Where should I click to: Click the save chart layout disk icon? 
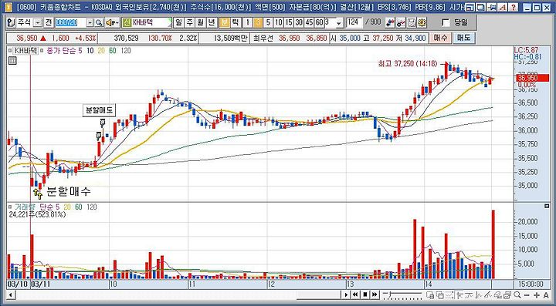(x=412, y=22)
